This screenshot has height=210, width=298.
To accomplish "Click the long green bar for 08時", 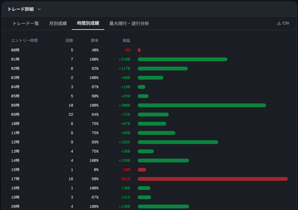I will pyautogui.click(x=202, y=105).
